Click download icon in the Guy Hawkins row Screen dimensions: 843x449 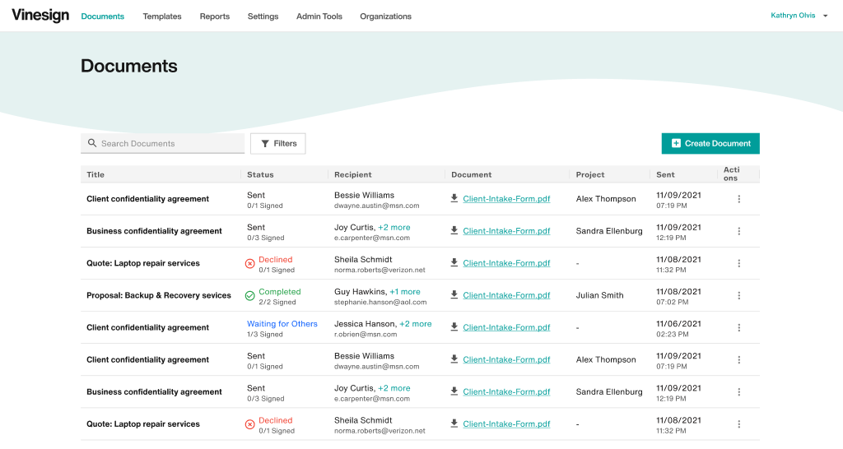click(454, 295)
